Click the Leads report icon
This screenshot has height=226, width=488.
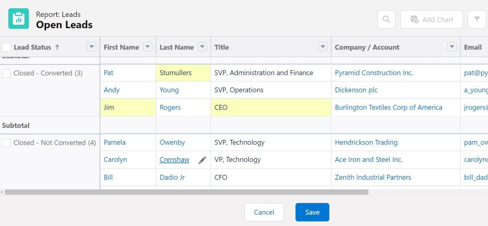pos(18,19)
